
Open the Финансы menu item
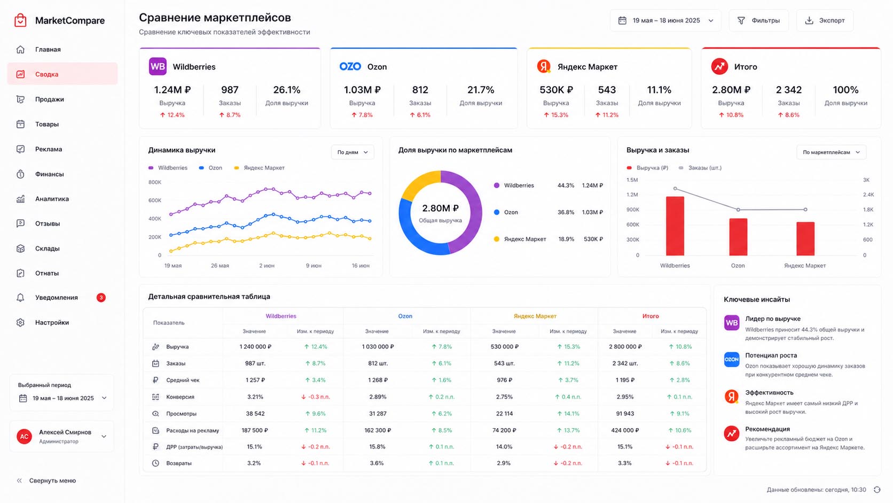(62, 174)
